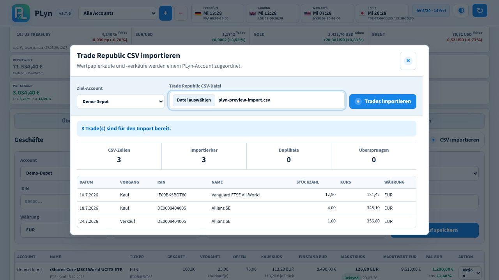The image size is (499, 280).
Task: Toggle the dark mode contrast icon
Action: pyautogui.click(x=461, y=10)
